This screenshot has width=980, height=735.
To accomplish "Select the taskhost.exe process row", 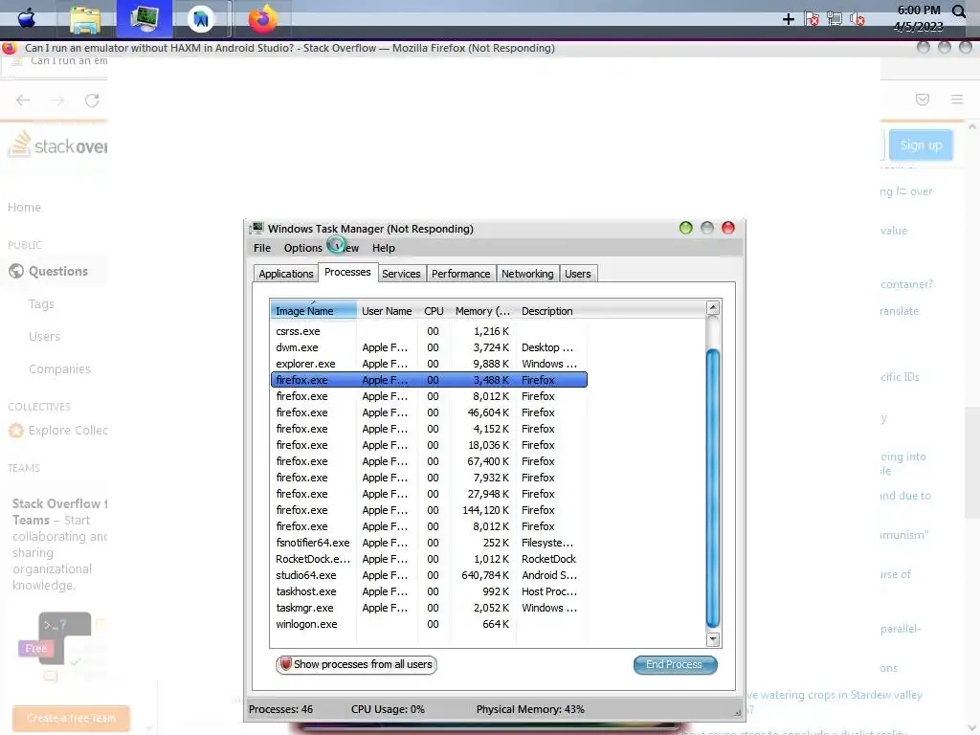I will click(429, 591).
